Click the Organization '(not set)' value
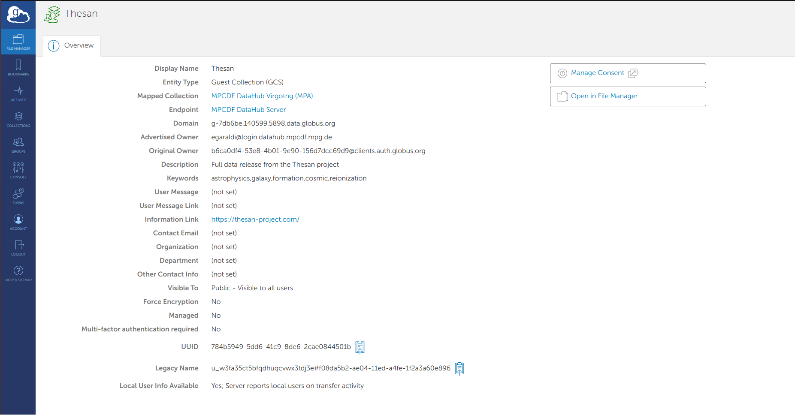 224,247
